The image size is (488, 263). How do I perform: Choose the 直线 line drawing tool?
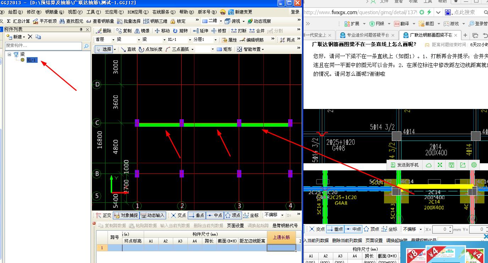[x=128, y=49]
